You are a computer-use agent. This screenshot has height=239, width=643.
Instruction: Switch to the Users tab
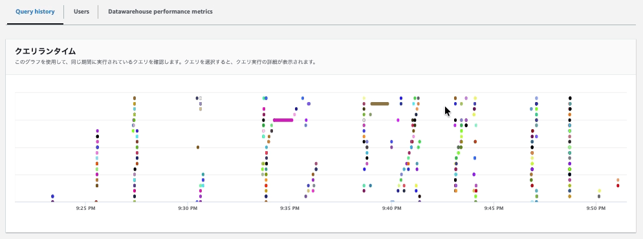[x=82, y=12]
